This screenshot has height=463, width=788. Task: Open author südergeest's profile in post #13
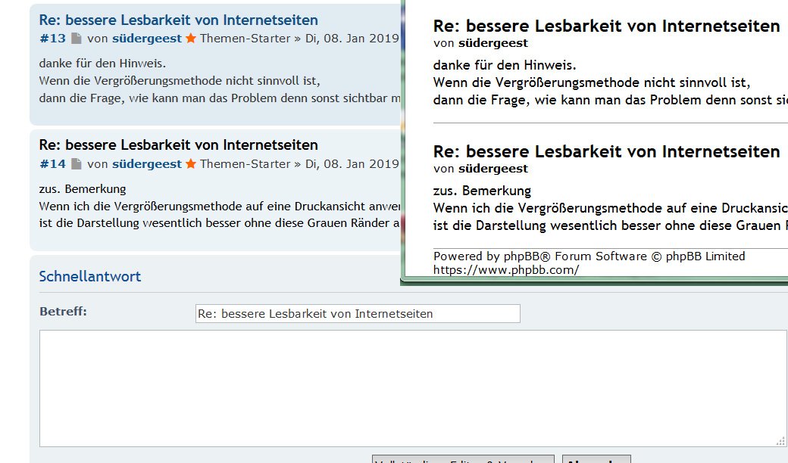coord(147,38)
